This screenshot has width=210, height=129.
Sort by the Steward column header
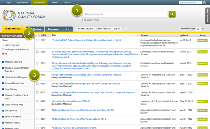coord(144,35)
